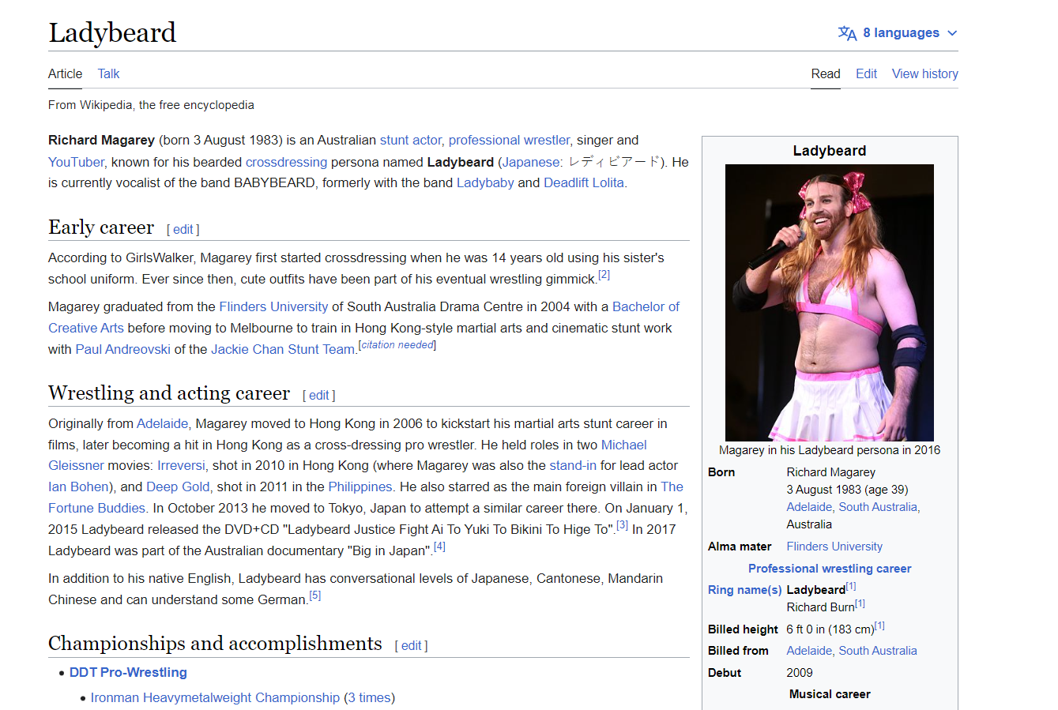Viewport: 1058px width, 710px height.
Task: Open the Adelaide link in the career paragraph
Action: tap(163, 423)
